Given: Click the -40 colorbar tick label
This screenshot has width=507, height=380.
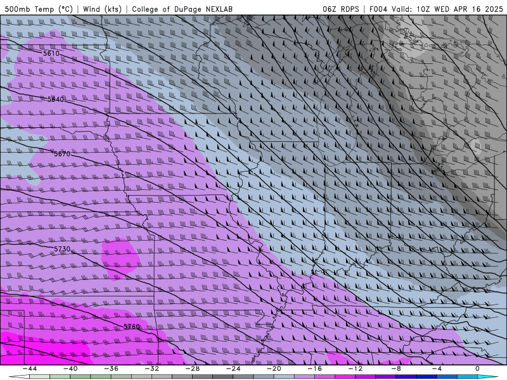Looking at the screenshot, I should coord(70,369).
